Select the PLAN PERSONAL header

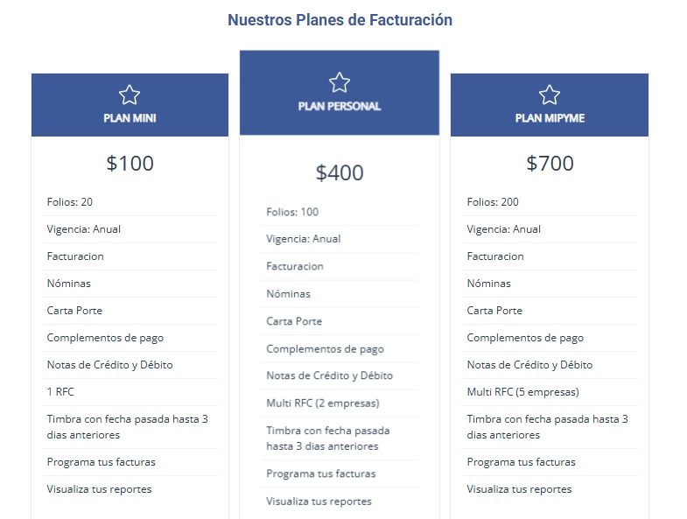[340, 106]
